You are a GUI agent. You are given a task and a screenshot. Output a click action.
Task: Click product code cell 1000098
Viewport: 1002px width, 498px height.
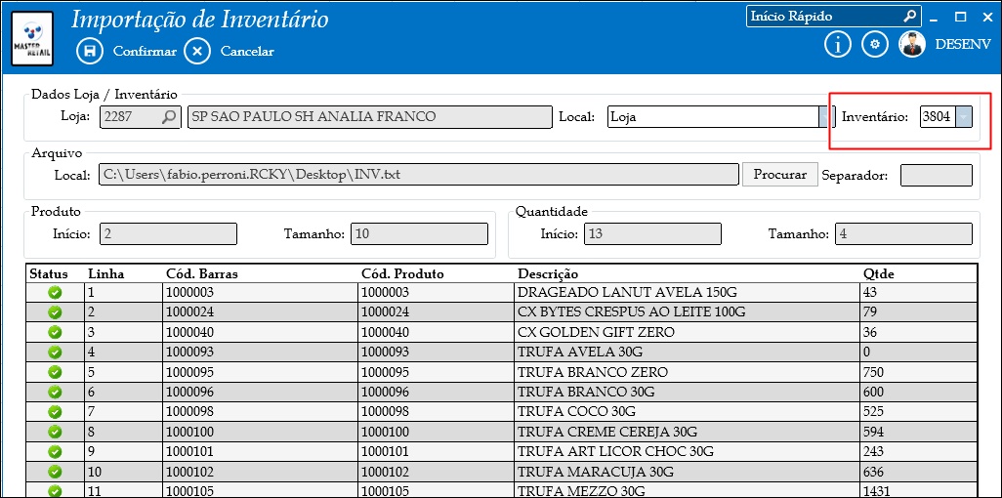point(437,412)
